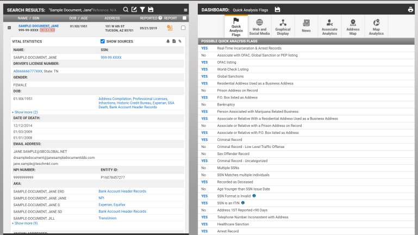418x235 pixels.
Task: Expand Show more (2) under DOB
Action: tap(25, 112)
